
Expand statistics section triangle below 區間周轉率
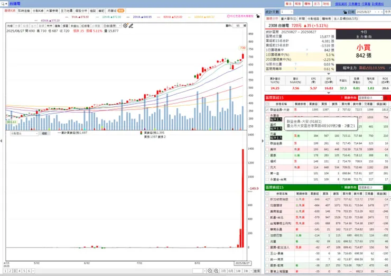tap(329, 74)
